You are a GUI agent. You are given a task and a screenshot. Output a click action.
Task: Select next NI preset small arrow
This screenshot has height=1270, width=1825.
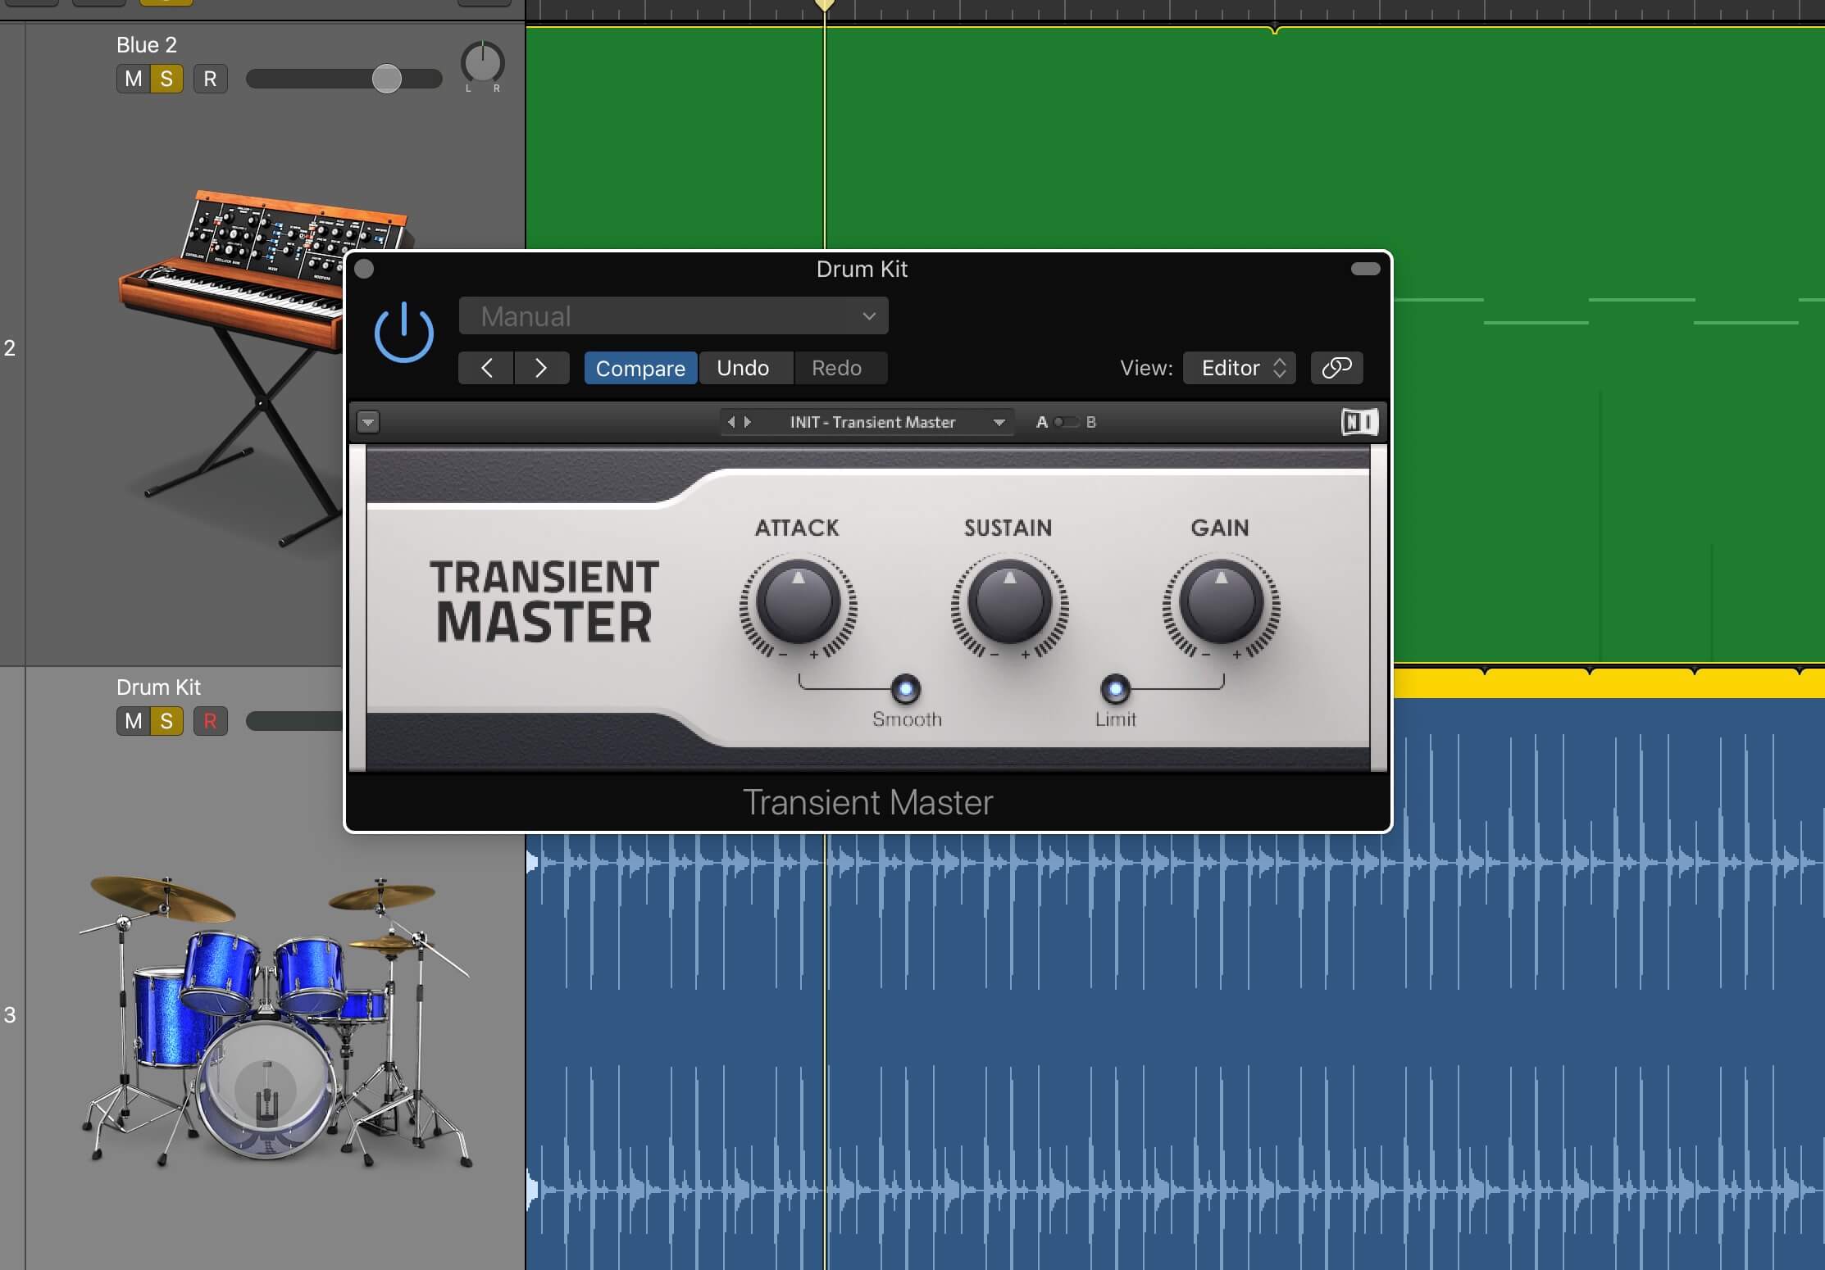747,422
